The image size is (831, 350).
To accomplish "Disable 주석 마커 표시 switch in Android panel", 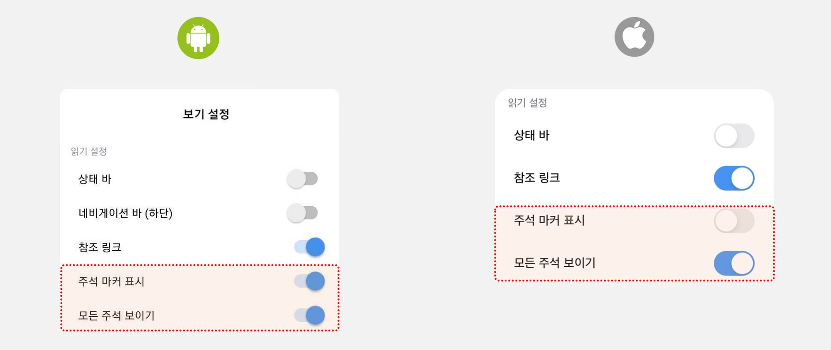I will 310,281.
